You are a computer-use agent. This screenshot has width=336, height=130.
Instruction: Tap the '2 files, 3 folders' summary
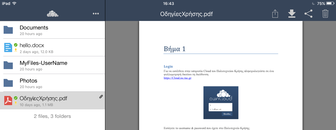click(52, 116)
